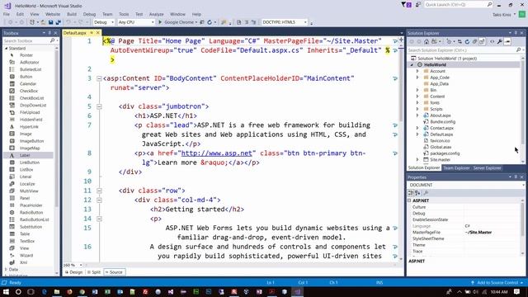
Task: Click the Notifications flag icon in the title bar
Action: click(x=407, y=5)
